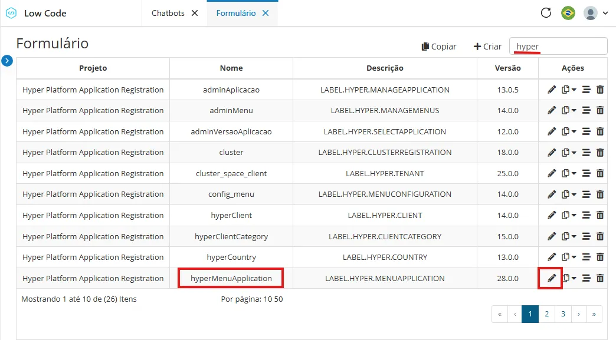The width and height of the screenshot is (616, 340).
Task: Edit the hyperCountry form
Action: pyautogui.click(x=552, y=258)
